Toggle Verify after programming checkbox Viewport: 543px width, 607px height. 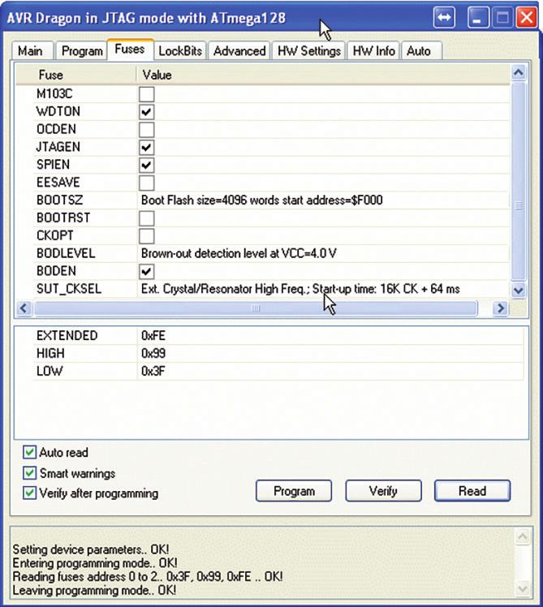[29, 493]
